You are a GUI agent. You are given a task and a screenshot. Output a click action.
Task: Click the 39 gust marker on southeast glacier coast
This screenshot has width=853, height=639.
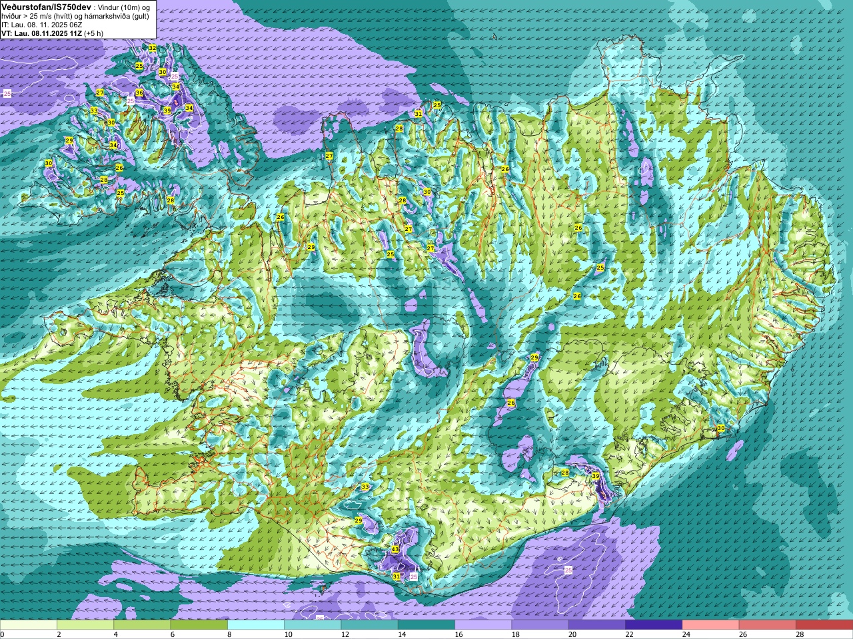click(595, 477)
